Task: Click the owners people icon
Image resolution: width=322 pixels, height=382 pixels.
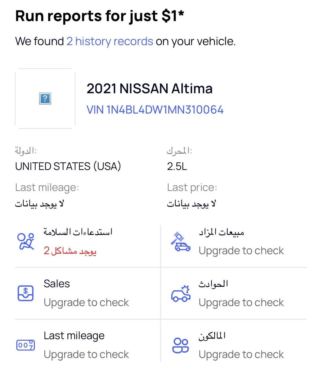Action: (181, 345)
